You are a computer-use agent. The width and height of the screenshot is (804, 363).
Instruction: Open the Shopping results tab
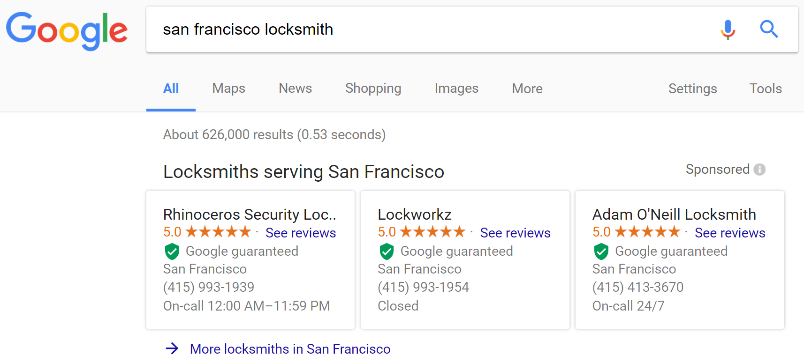(x=373, y=89)
